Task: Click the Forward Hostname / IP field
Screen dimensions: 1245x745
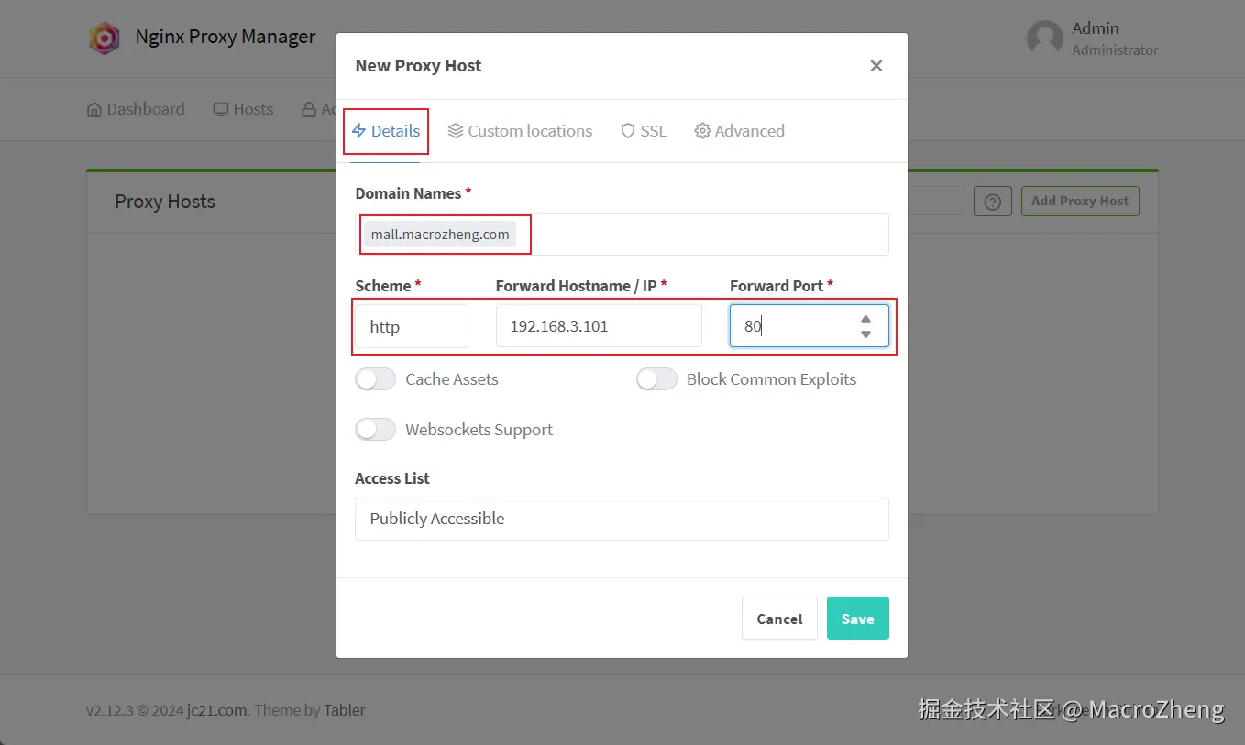Action: pyautogui.click(x=599, y=326)
